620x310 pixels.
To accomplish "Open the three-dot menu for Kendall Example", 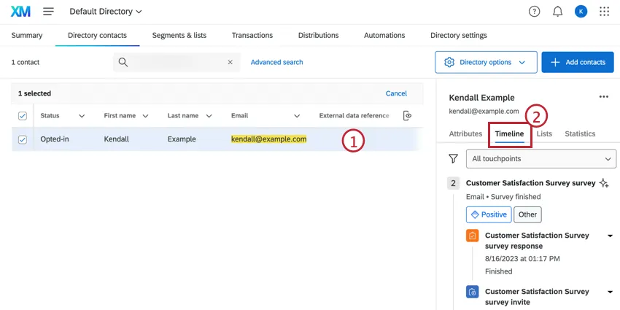I will click(603, 97).
